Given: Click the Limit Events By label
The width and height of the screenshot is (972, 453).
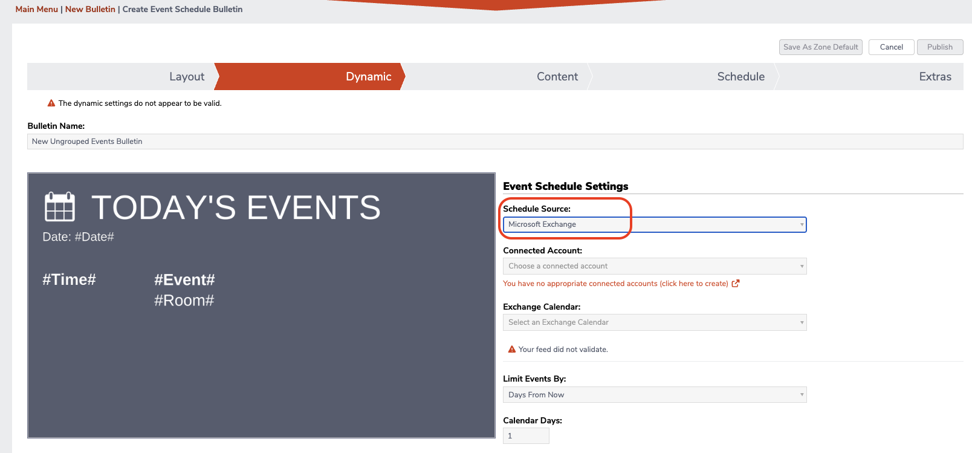Looking at the screenshot, I should (534, 379).
